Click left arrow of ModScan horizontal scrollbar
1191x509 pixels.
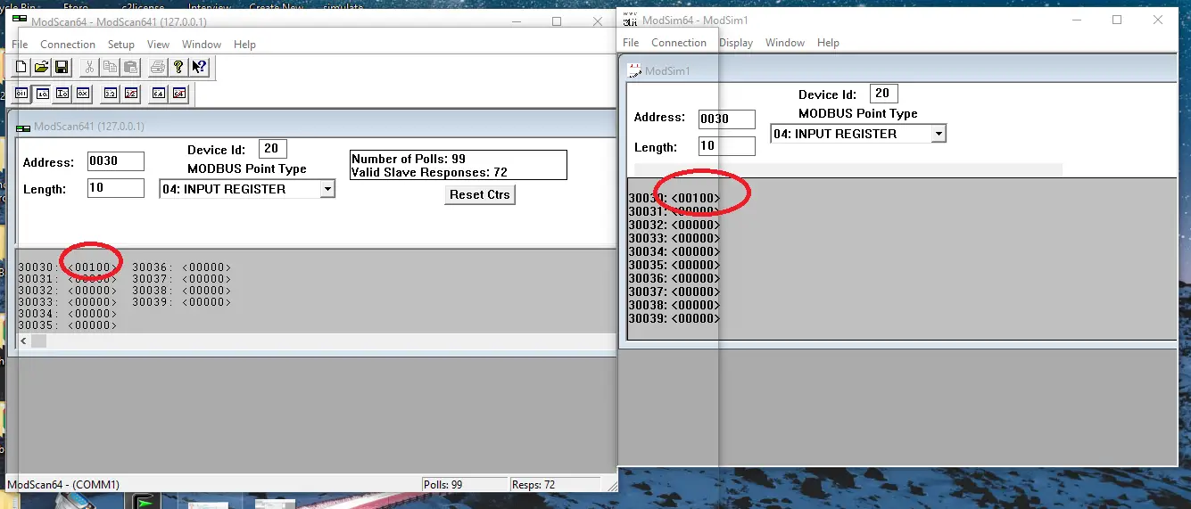coord(23,341)
